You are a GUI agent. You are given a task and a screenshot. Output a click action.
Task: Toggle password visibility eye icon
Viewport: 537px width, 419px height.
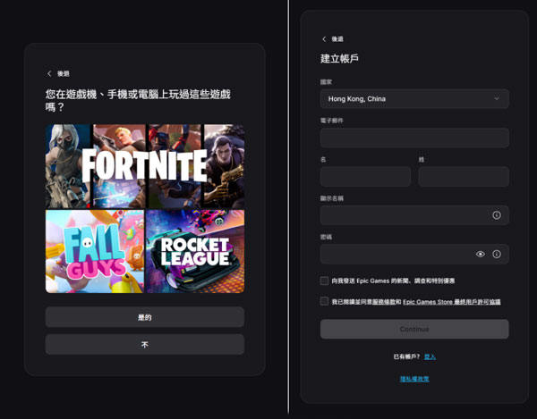(x=480, y=254)
